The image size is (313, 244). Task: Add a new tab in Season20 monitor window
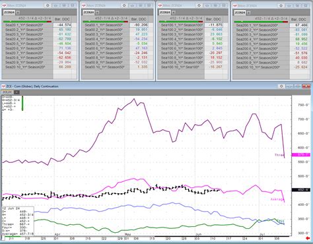[x=18, y=13]
